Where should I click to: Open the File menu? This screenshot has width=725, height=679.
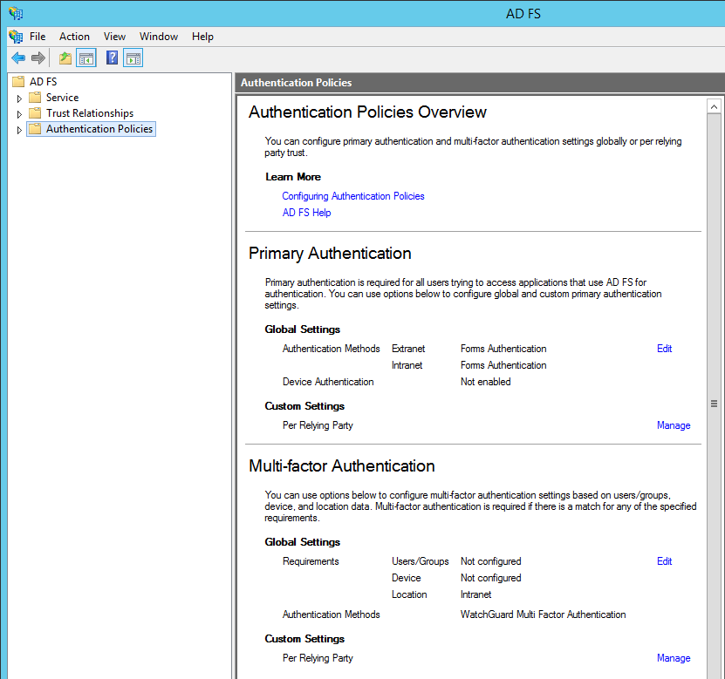pos(38,37)
